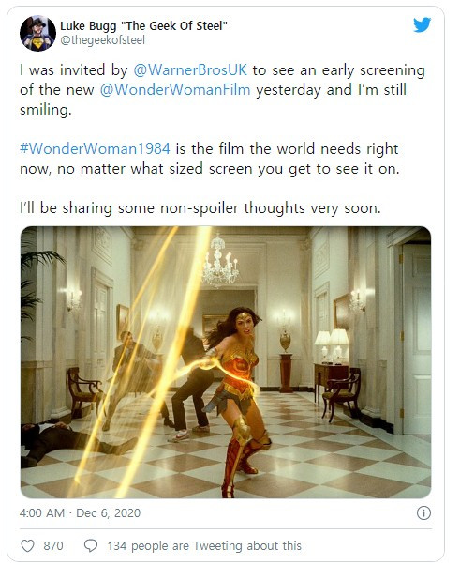Open the tweet info circle icon
This screenshot has width=460, height=565.
coord(423,512)
